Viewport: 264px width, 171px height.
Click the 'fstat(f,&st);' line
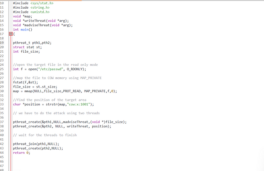tap(25, 82)
